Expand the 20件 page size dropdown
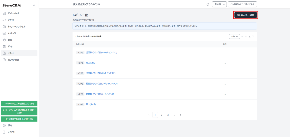Image resolution: width=290 pixels, height=137 pixels. [234, 36]
